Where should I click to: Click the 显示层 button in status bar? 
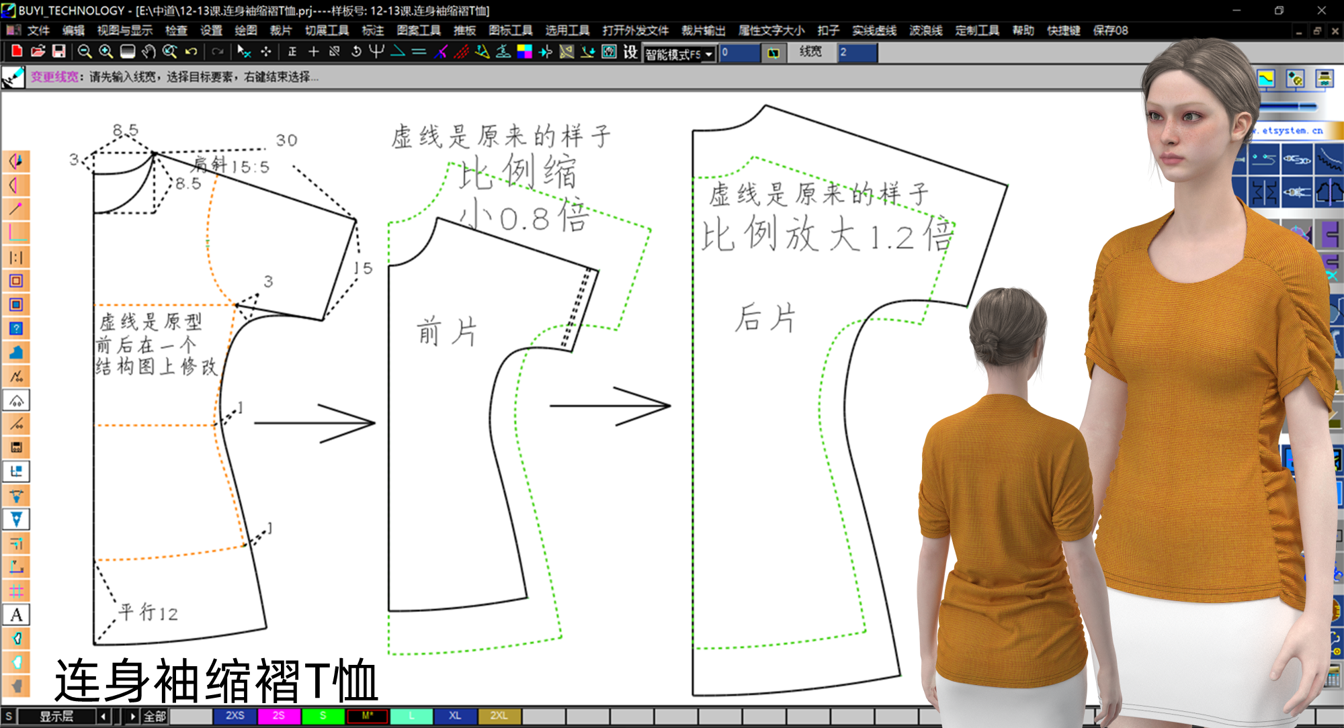[56, 717]
